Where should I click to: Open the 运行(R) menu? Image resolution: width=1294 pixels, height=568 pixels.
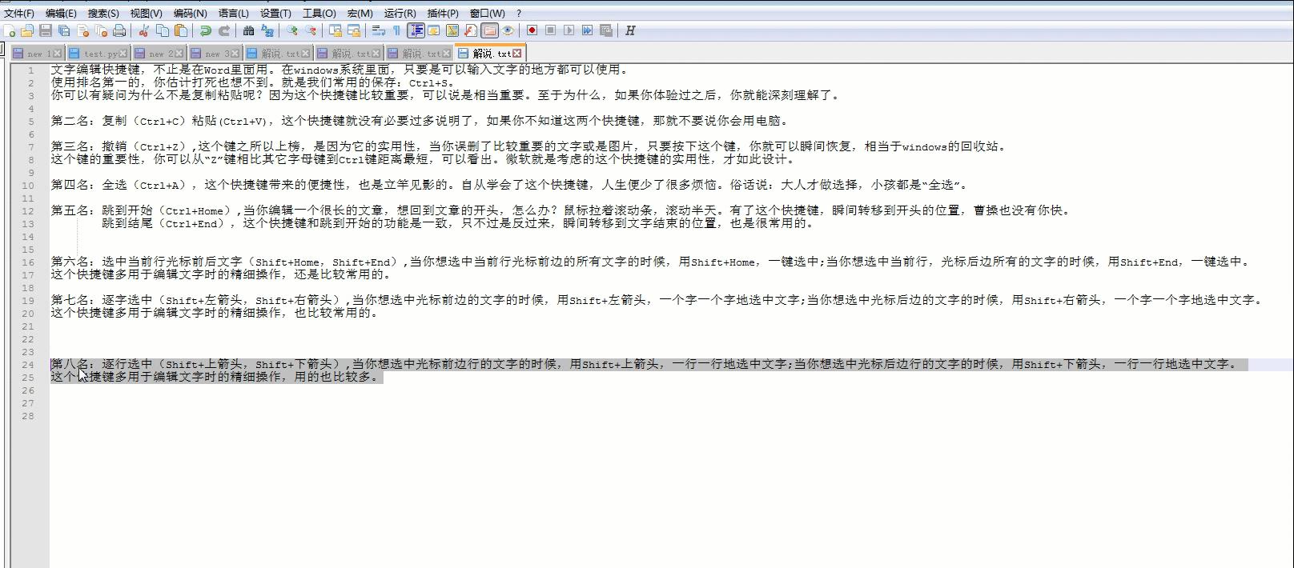coord(400,13)
